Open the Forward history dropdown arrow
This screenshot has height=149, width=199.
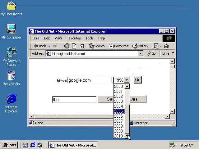click(61, 46)
